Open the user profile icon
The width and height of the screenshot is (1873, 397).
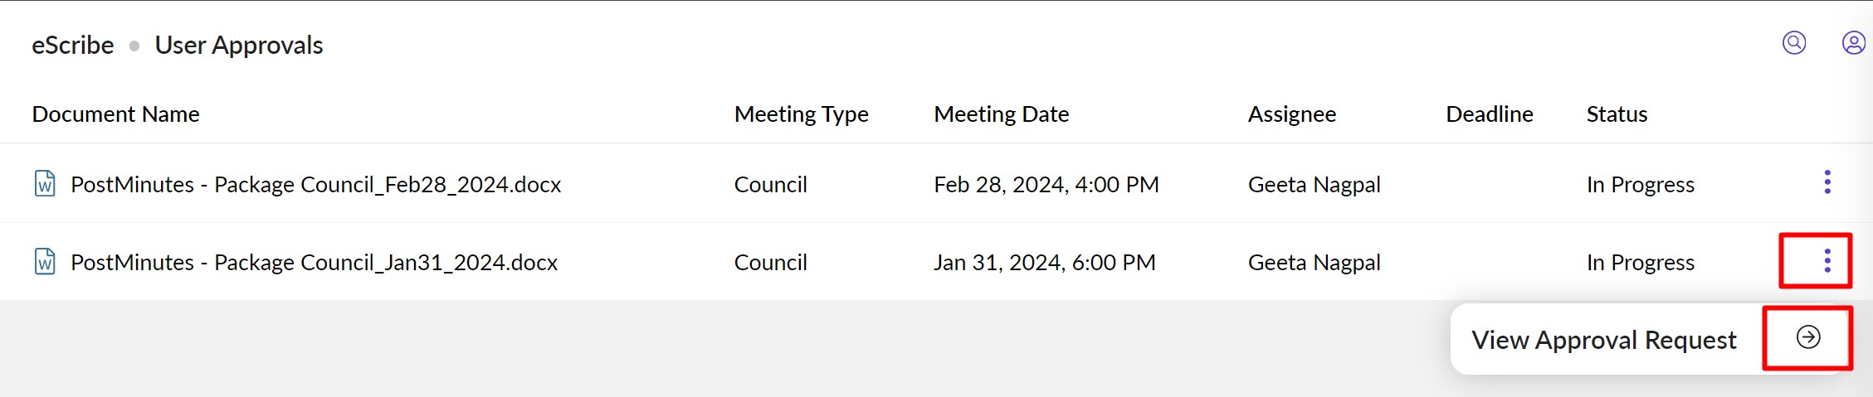[1853, 42]
